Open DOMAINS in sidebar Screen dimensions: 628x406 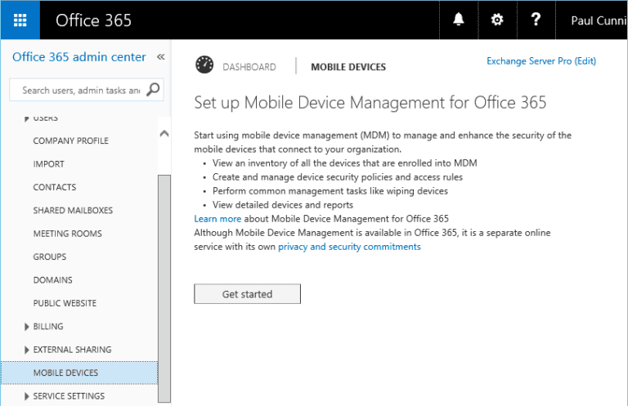53,280
